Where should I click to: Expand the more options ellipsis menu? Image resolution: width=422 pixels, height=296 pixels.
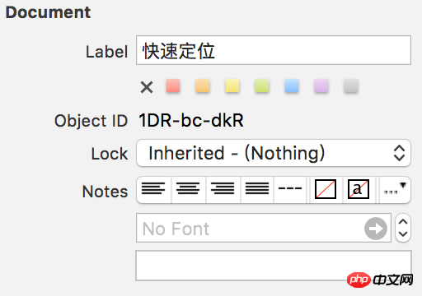coord(395,189)
